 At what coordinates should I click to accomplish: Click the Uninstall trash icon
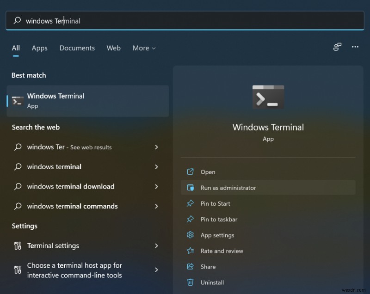coord(190,282)
